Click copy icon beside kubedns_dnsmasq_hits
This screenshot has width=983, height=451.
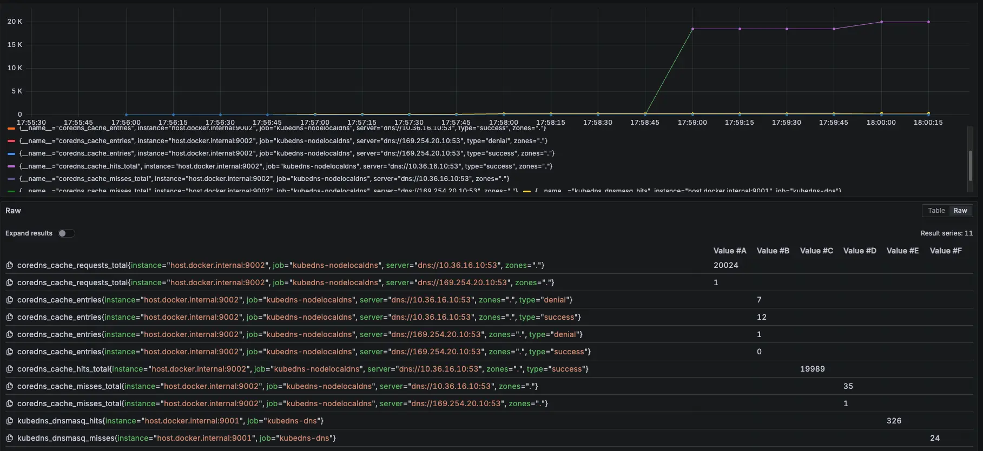click(x=10, y=421)
